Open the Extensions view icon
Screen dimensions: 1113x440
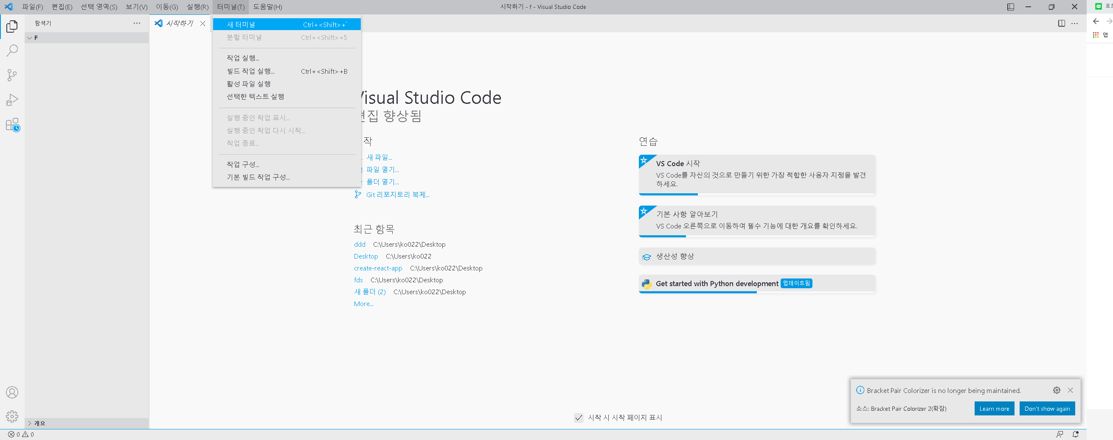[13, 125]
